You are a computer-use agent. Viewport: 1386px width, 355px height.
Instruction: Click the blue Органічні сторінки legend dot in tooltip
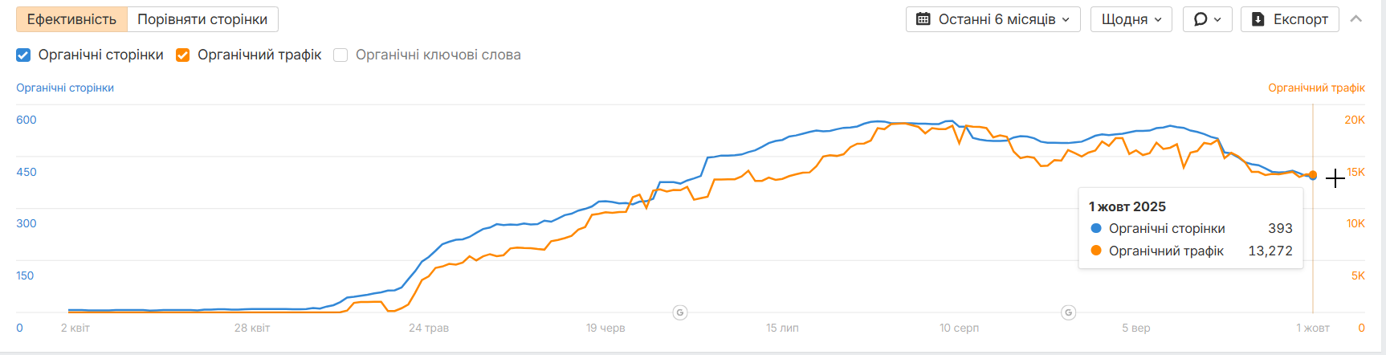[1096, 228]
